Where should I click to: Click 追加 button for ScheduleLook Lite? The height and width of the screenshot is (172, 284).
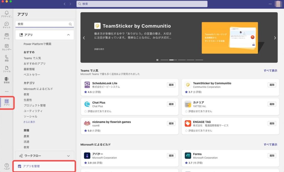click(171, 85)
